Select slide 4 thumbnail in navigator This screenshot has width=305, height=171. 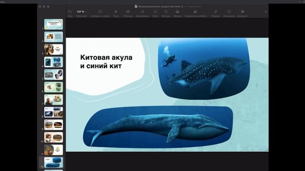point(53,62)
